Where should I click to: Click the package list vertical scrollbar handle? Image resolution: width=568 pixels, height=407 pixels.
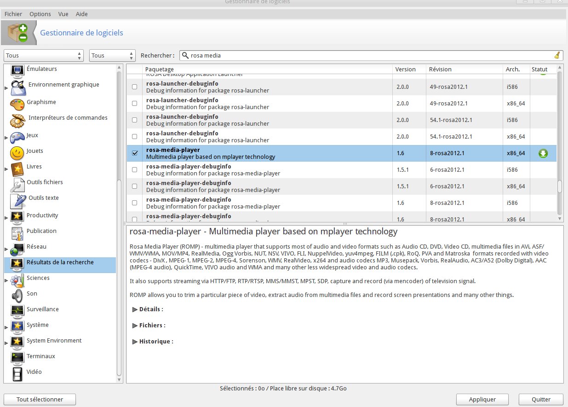560,186
